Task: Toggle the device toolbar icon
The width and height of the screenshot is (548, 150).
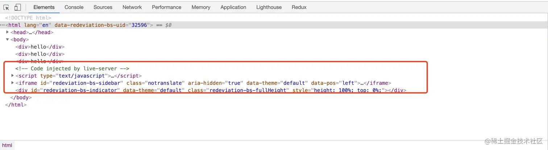Action: click(x=17, y=7)
